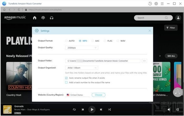Click the Output Folder path field
The height and width of the screenshot is (116, 184).
pos(103,61)
